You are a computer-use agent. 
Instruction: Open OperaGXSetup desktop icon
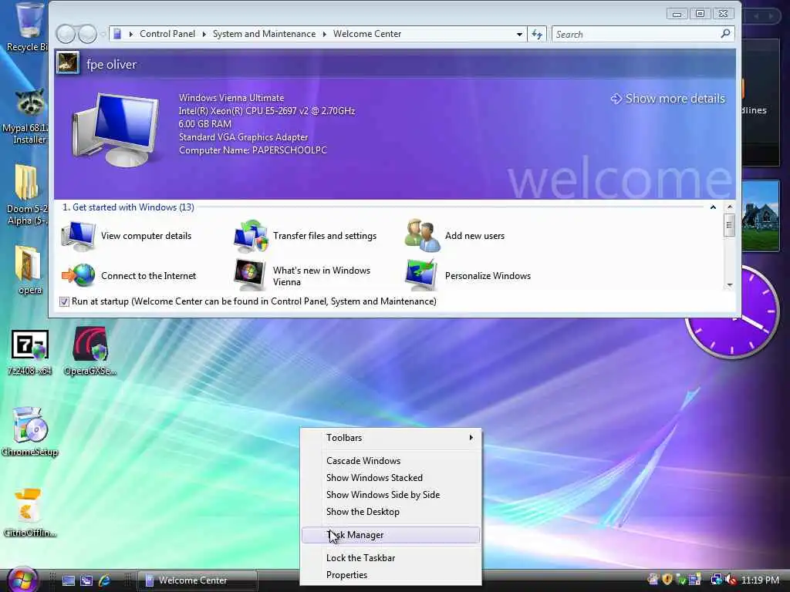(89, 351)
